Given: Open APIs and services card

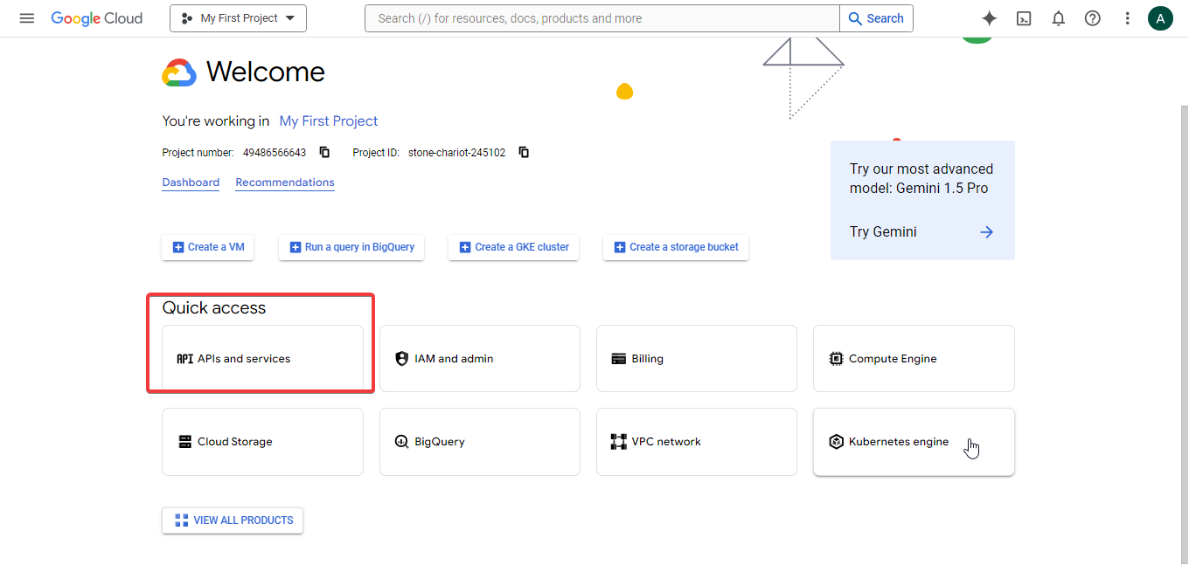Looking at the screenshot, I should click(x=262, y=359).
